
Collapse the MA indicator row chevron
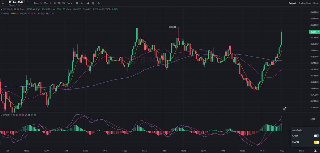point(2,14)
